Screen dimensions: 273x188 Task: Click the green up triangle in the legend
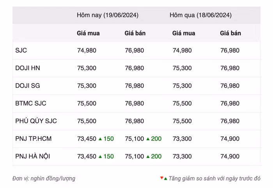165,179
